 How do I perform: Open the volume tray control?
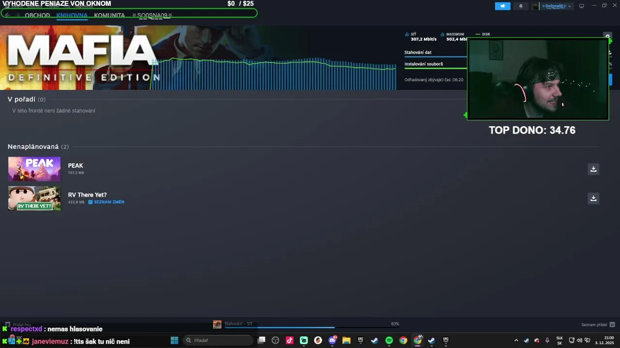pyautogui.click(x=579, y=340)
